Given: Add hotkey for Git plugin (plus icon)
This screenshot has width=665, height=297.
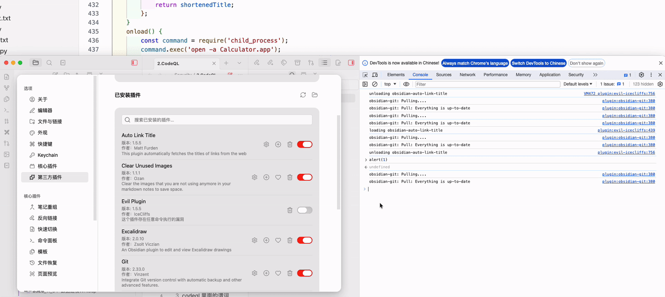Looking at the screenshot, I should coord(266,273).
